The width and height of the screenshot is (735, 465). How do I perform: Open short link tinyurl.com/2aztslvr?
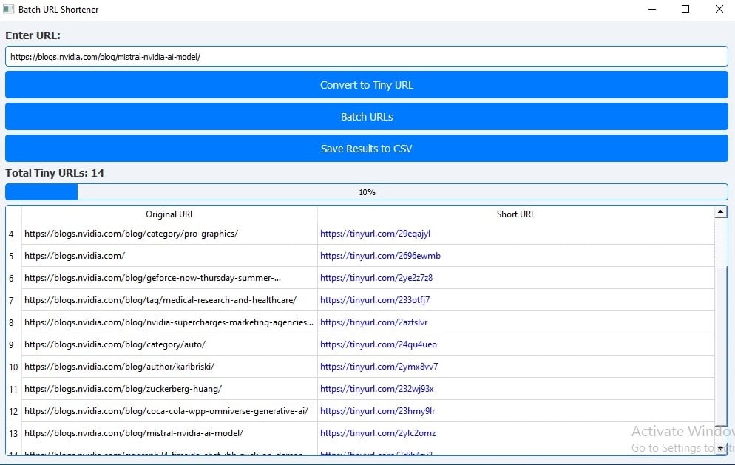pos(373,322)
